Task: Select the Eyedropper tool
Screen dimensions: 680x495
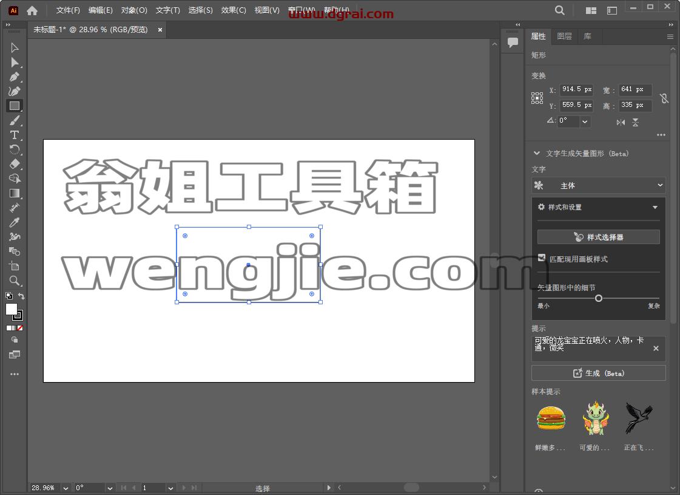Action: coord(15,222)
